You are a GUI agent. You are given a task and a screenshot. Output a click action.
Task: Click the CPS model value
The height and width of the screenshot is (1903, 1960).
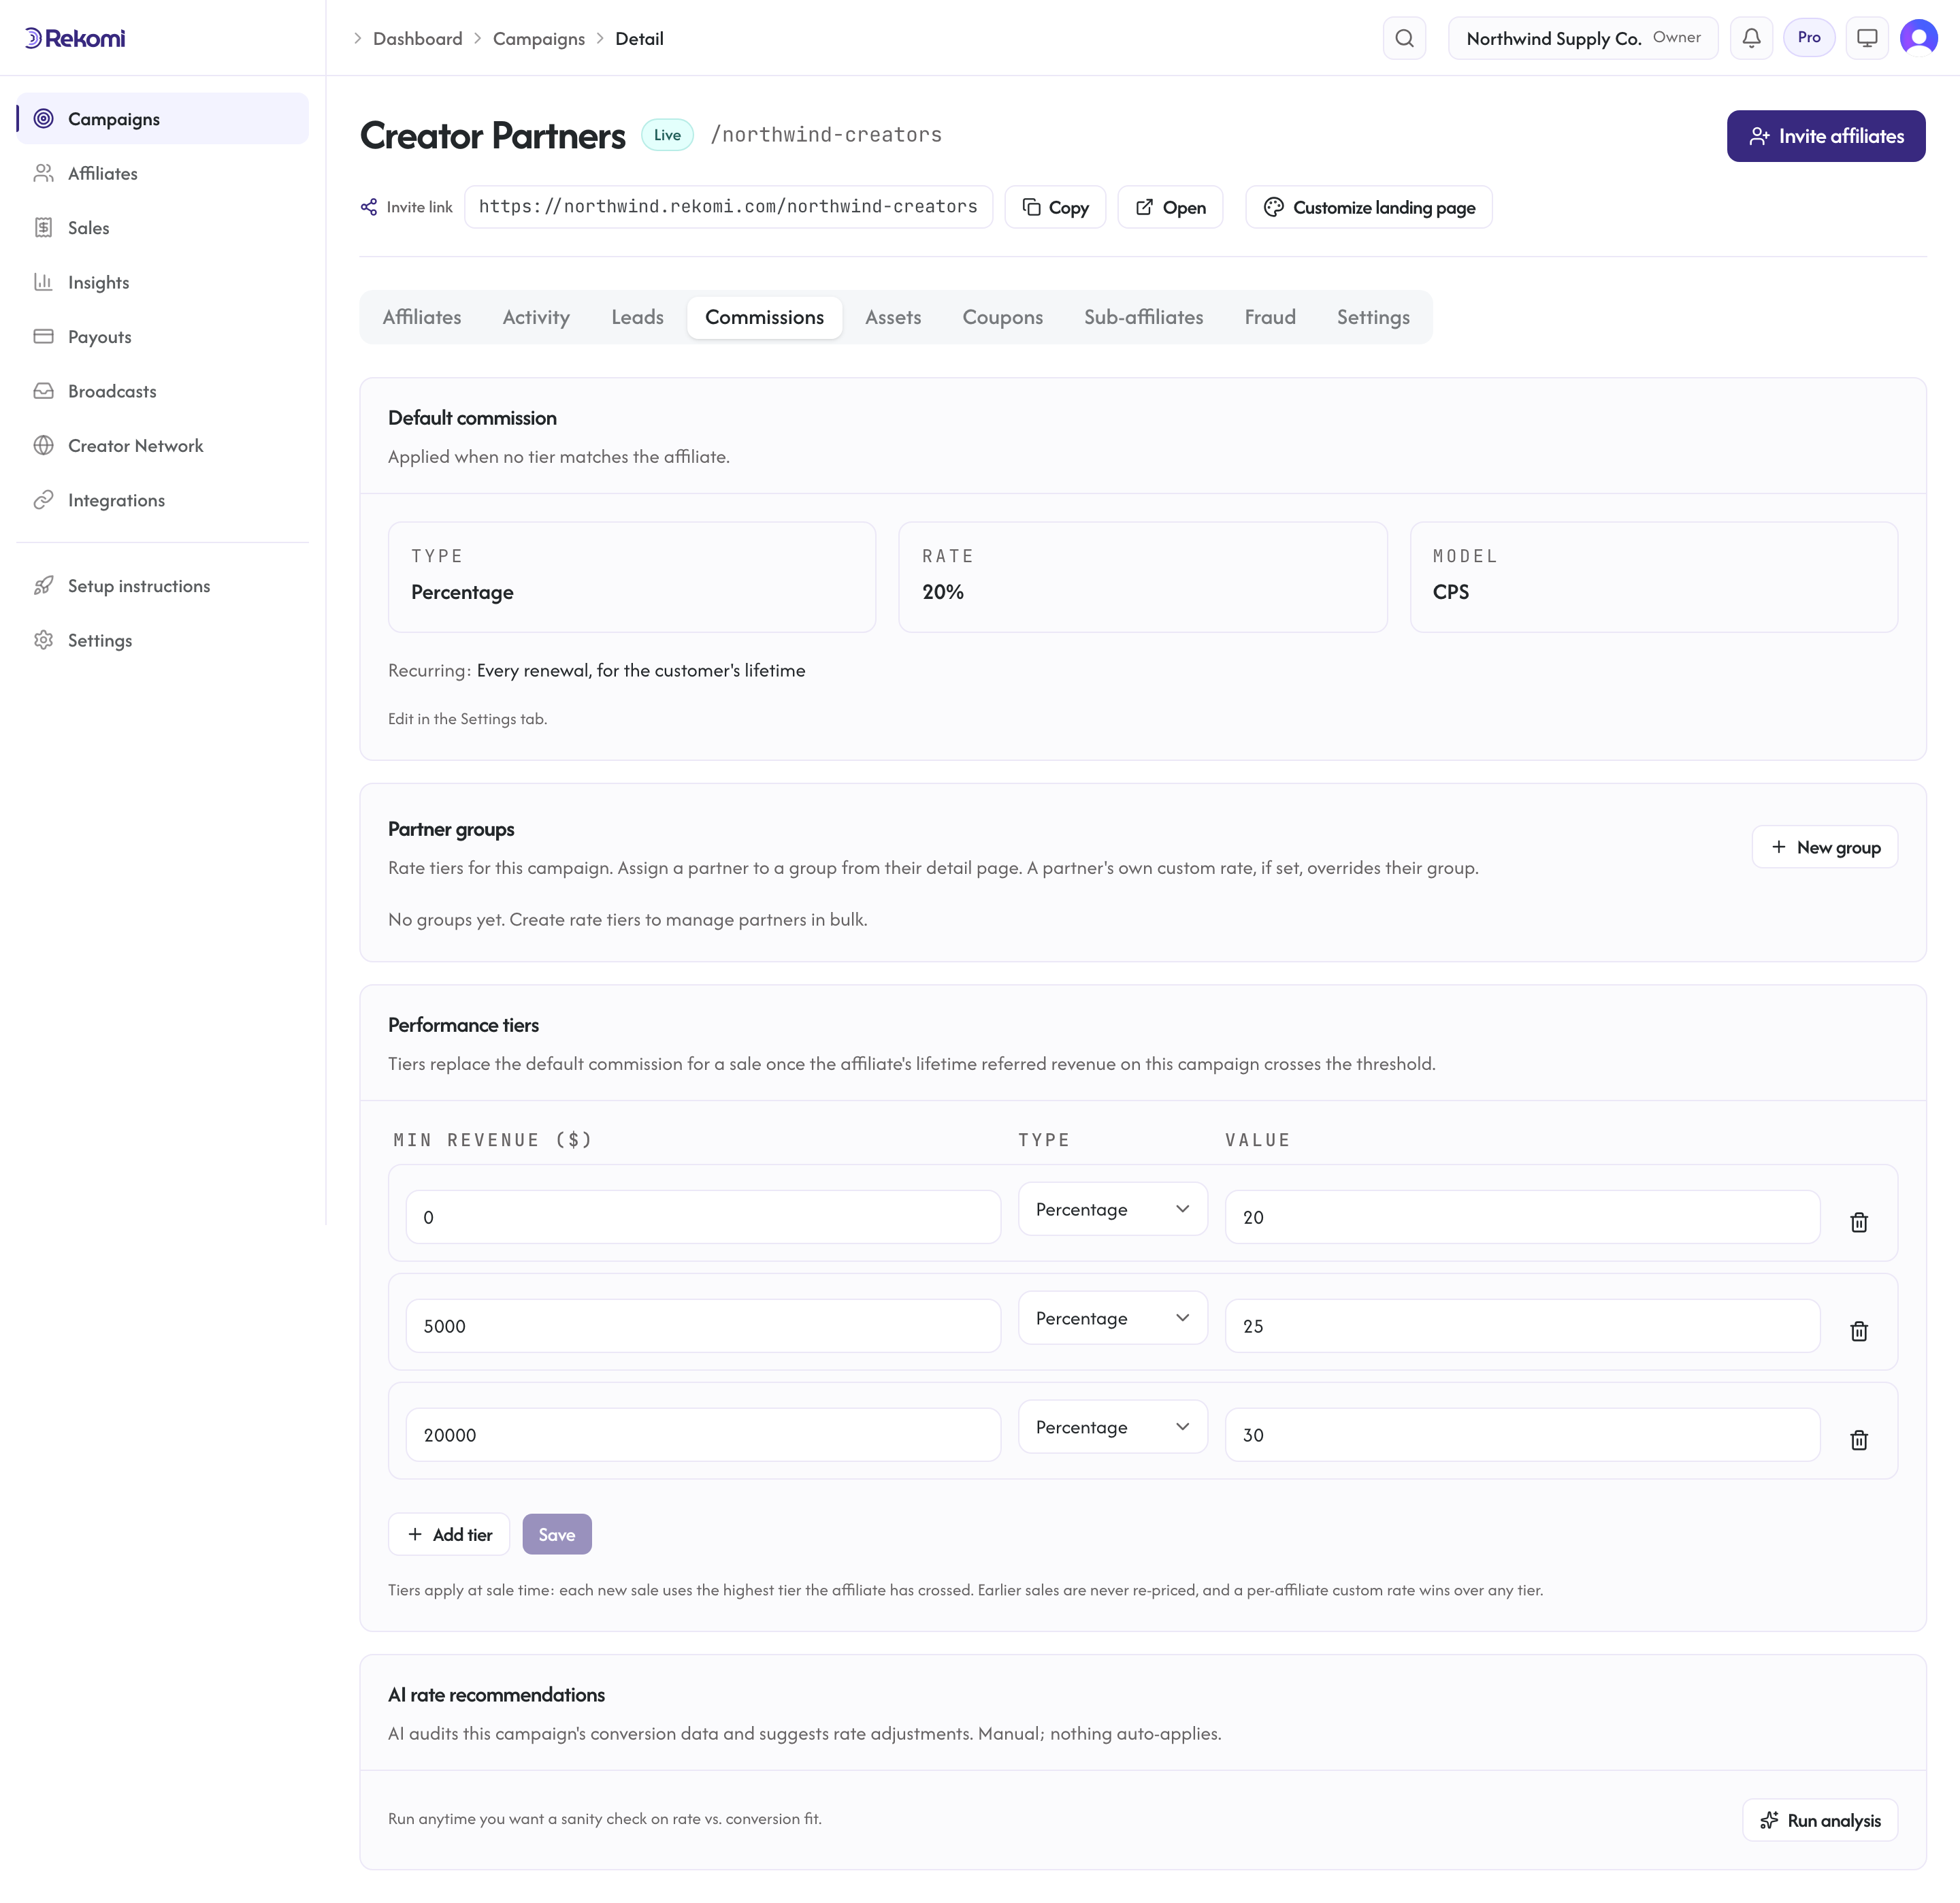click(x=1450, y=592)
